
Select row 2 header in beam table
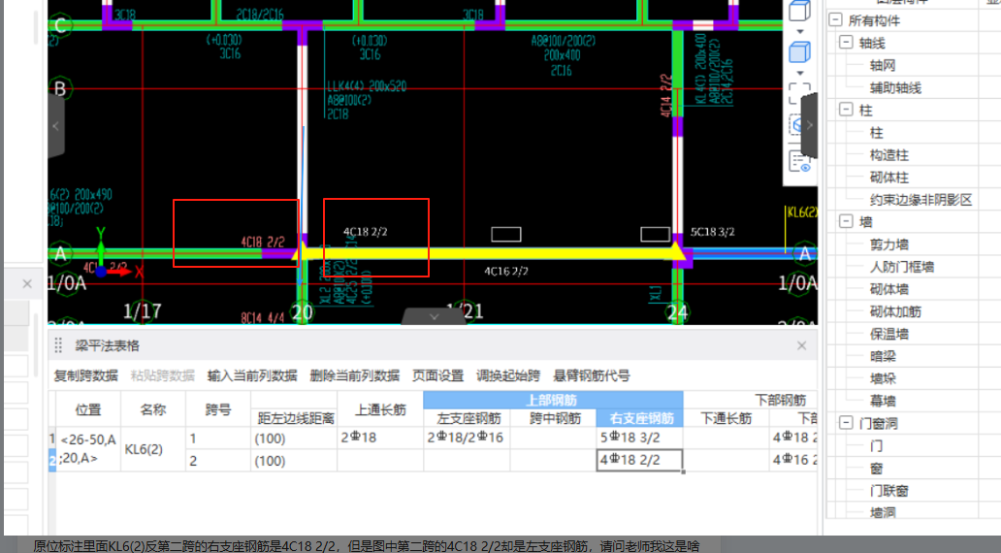pos(52,461)
